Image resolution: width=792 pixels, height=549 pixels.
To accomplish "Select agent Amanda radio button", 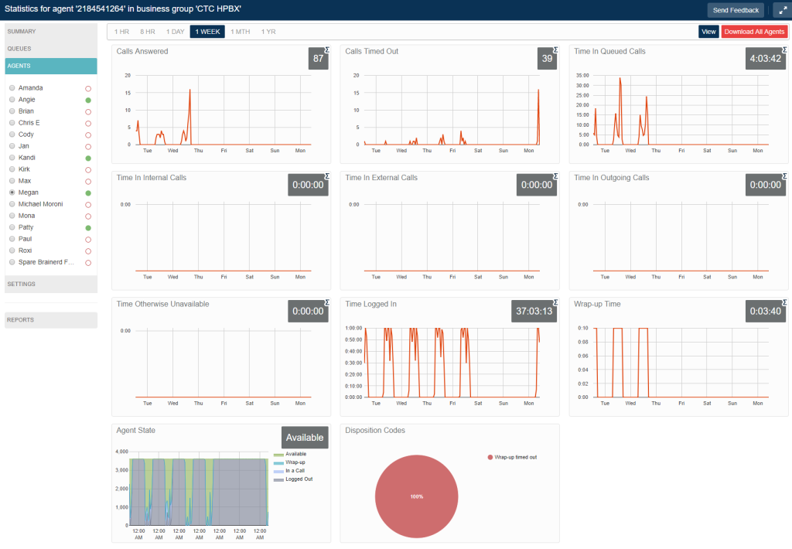I will pyautogui.click(x=12, y=88).
